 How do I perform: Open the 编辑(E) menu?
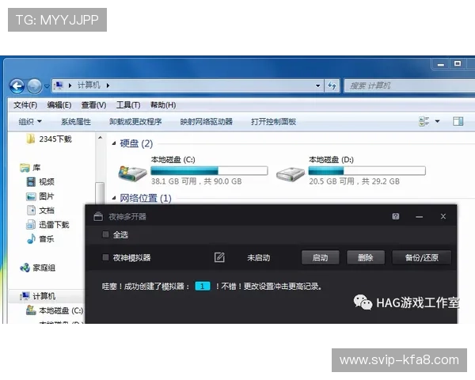point(59,105)
